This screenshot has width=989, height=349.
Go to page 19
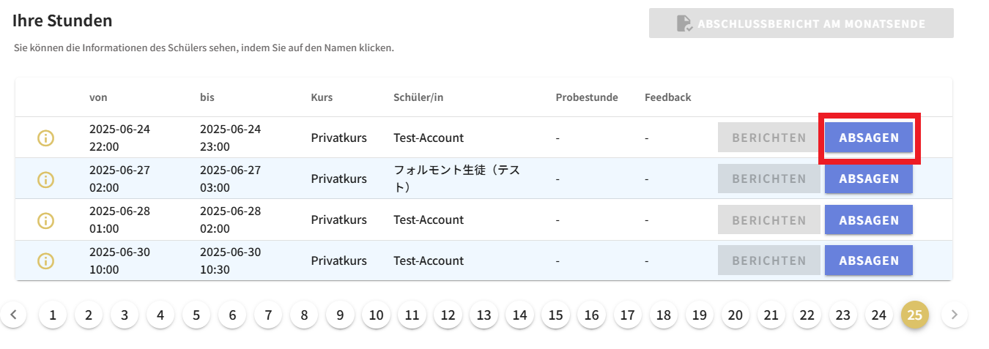coord(700,315)
